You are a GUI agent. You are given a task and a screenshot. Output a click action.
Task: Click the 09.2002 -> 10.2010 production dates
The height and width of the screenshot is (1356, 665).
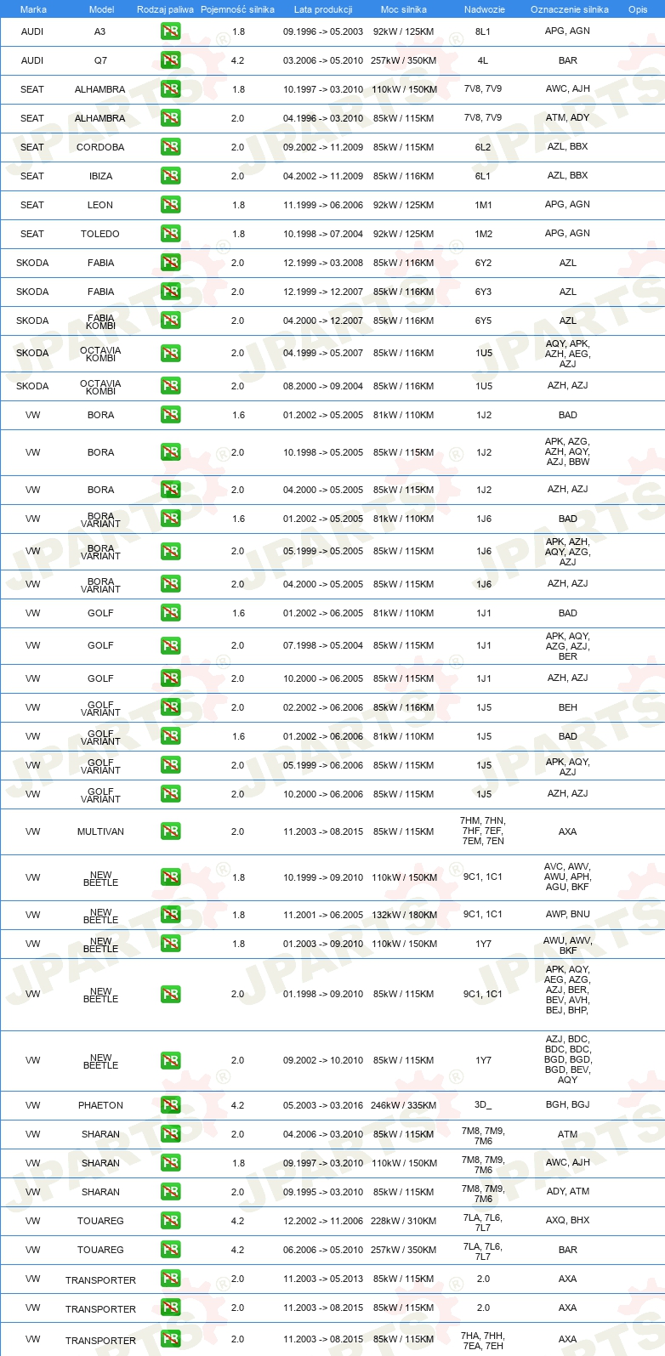pyautogui.click(x=323, y=1060)
